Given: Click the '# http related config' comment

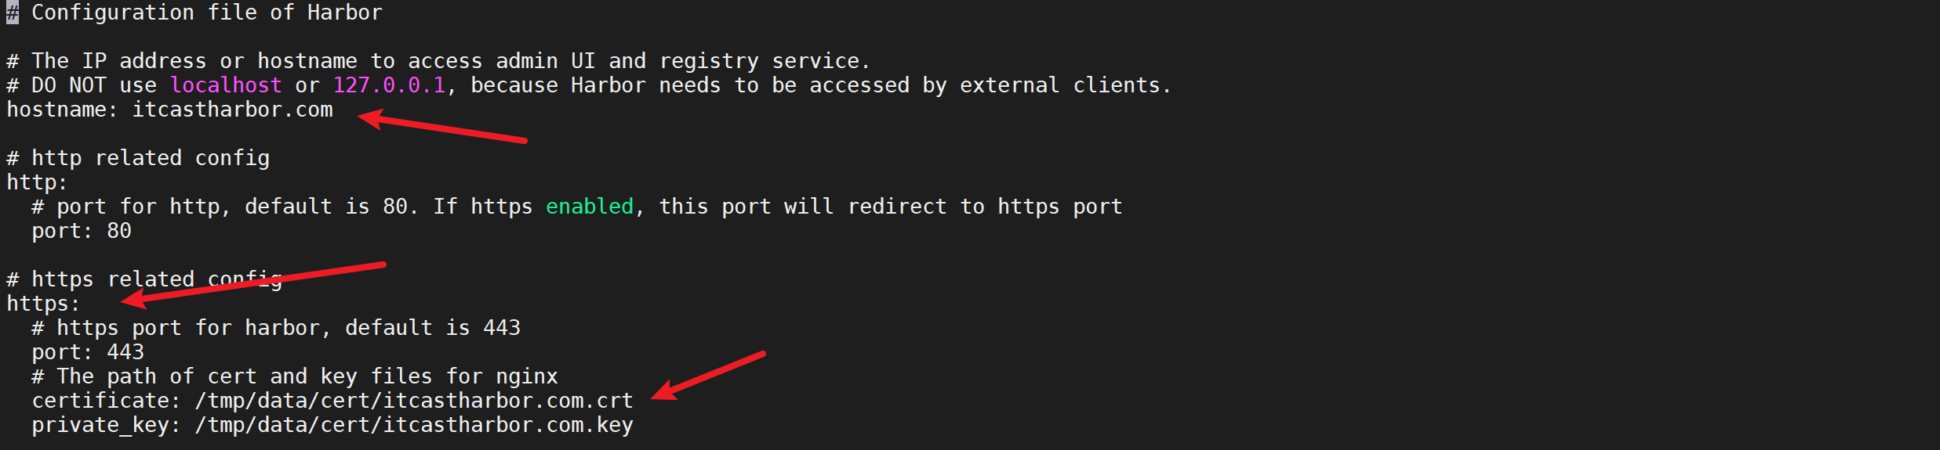Looking at the screenshot, I should click(x=138, y=158).
